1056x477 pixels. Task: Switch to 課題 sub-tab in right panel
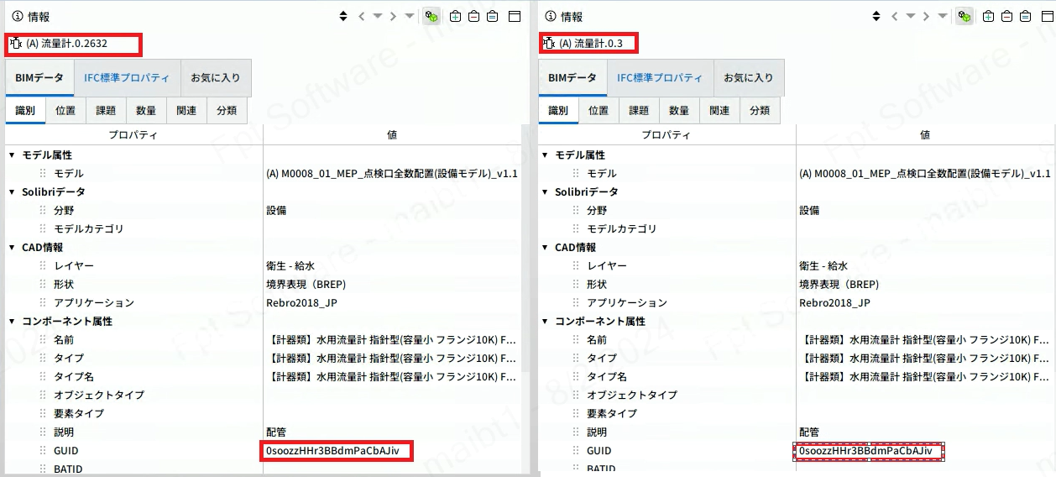639,110
